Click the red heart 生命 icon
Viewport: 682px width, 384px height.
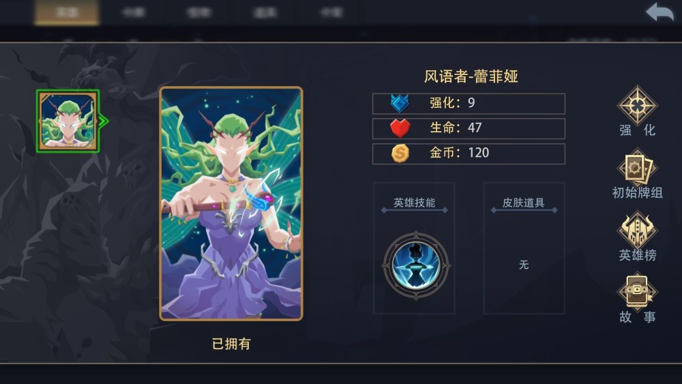click(400, 128)
